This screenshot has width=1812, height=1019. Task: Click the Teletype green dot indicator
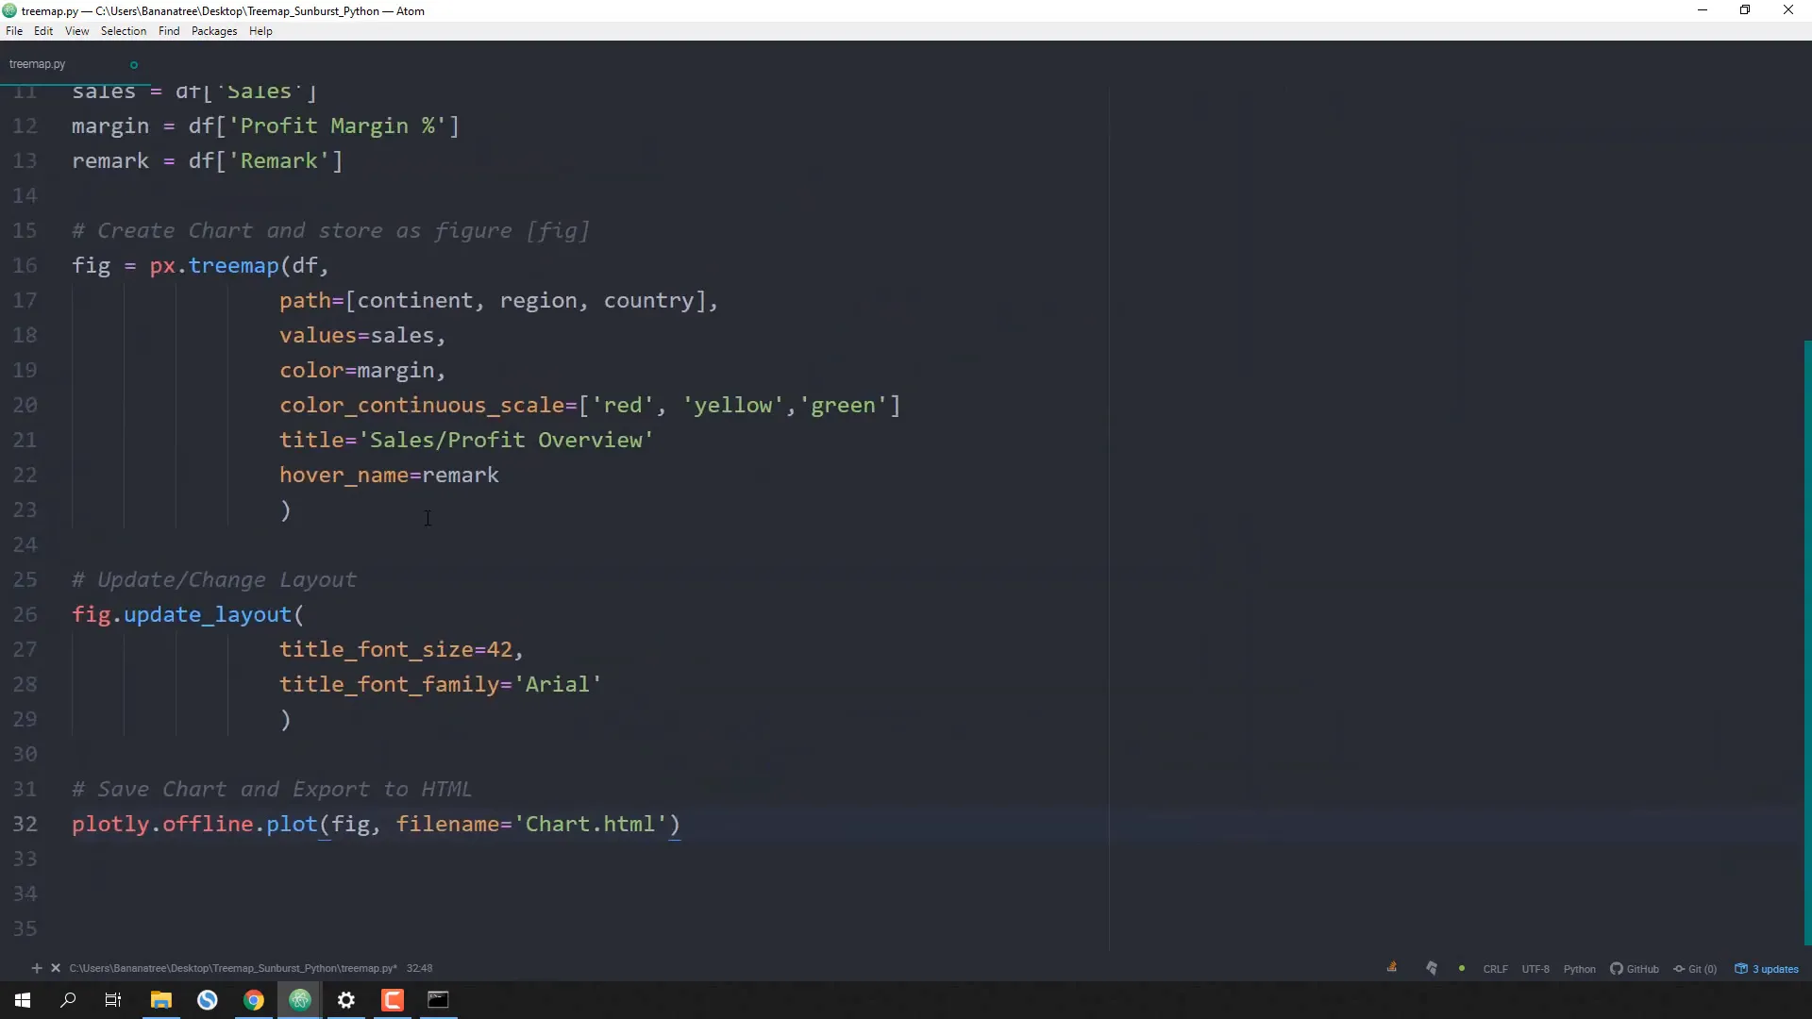pos(1461,968)
